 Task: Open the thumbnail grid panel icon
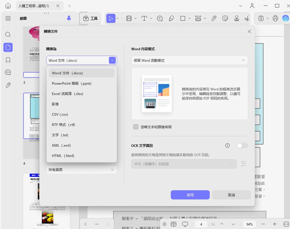click(8, 18)
